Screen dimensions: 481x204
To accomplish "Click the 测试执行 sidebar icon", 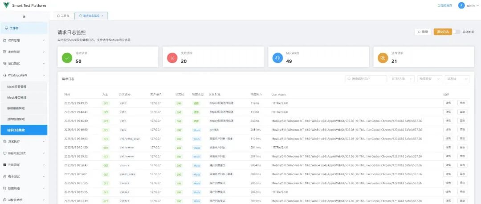I will point(4,141).
